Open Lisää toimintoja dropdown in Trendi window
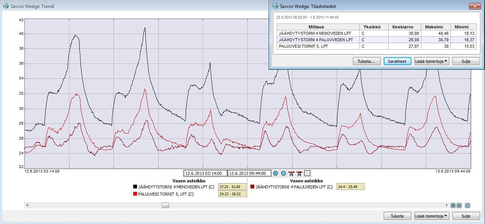This screenshot has width=485, height=224. pos(431,216)
